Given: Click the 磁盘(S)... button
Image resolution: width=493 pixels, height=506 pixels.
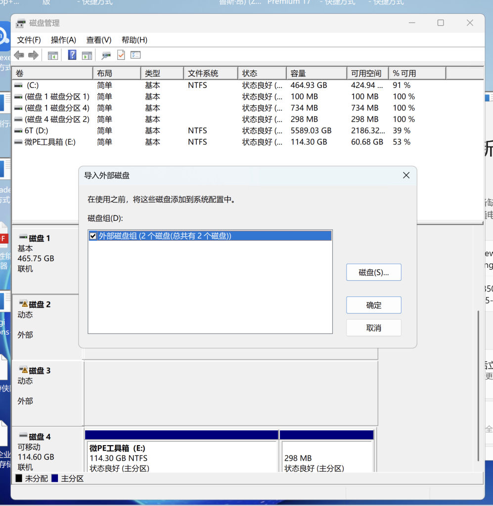Looking at the screenshot, I should click(x=373, y=272).
